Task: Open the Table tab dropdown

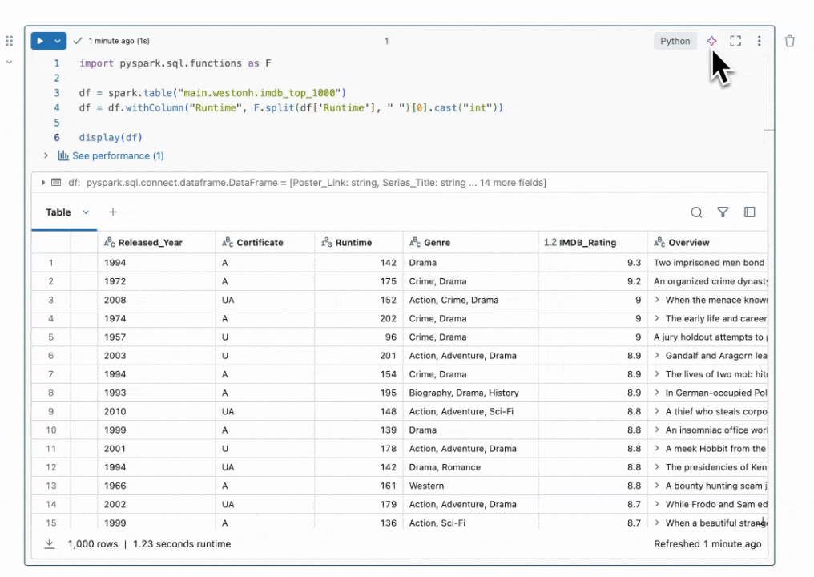Action: pyautogui.click(x=86, y=212)
